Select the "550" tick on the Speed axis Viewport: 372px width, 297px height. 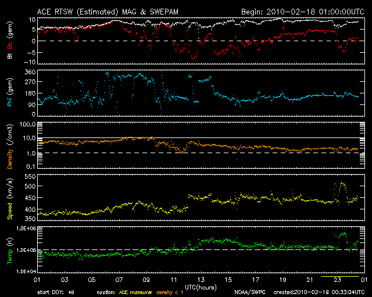(30, 176)
